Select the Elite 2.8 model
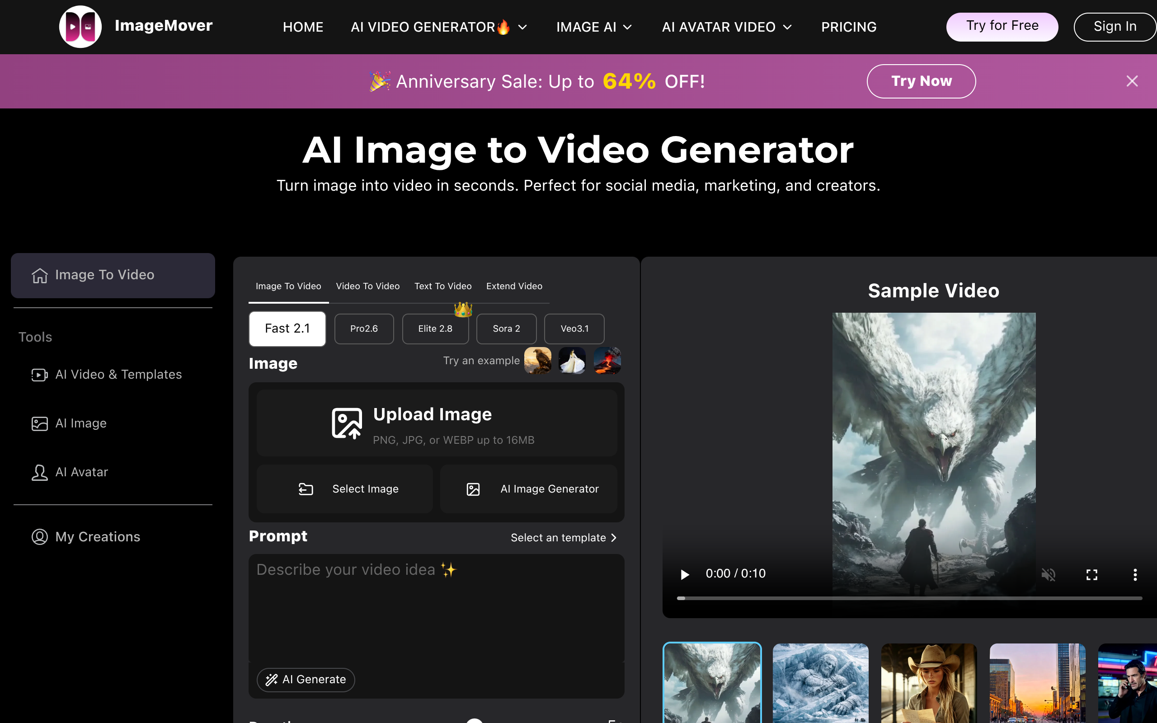 435,329
